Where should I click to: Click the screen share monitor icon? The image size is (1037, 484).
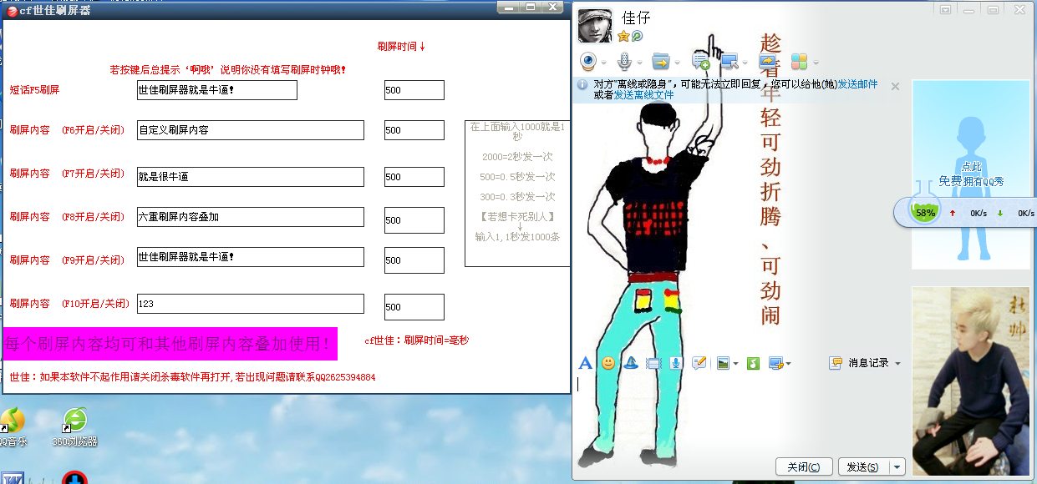(x=768, y=61)
